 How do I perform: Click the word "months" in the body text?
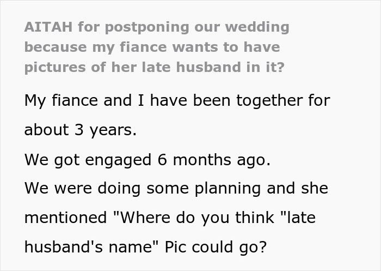pos(202,160)
